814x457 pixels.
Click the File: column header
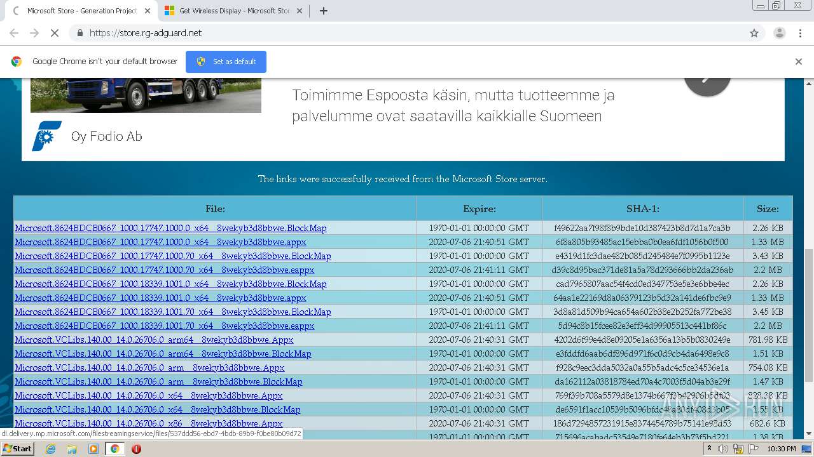tap(215, 208)
